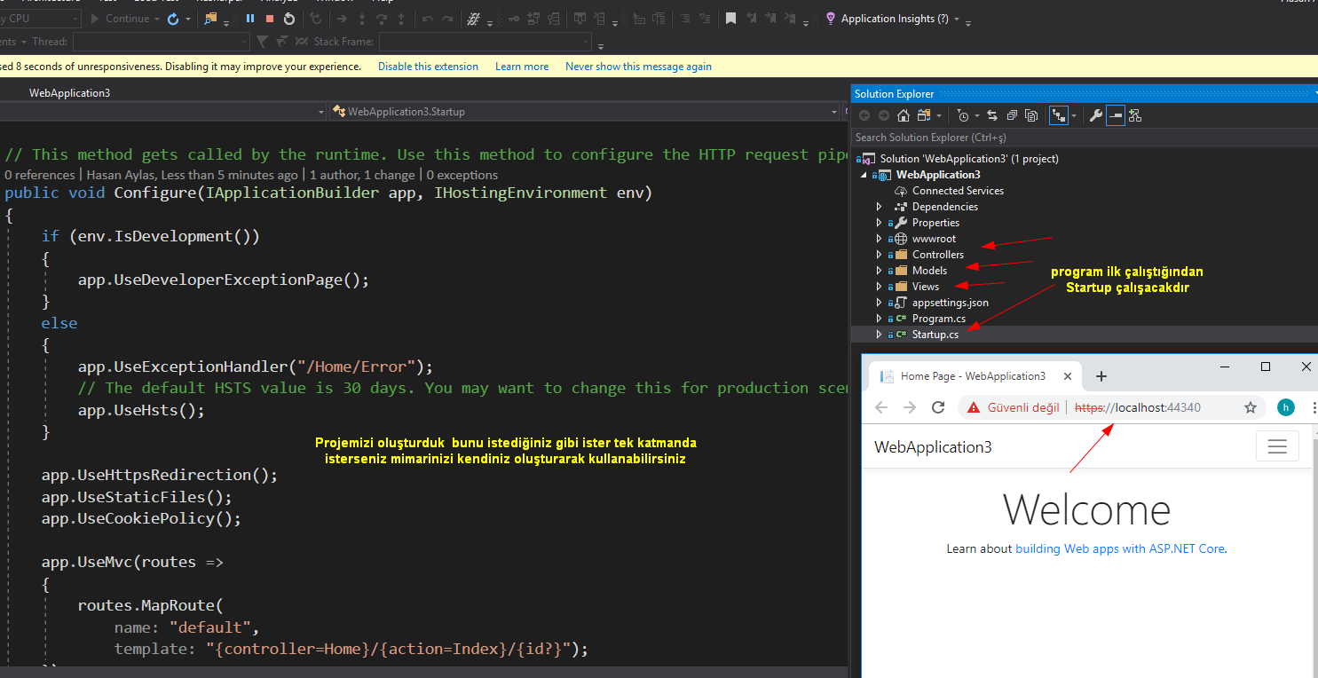The image size is (1318, 678).
Task: Select Solution 'WebApplication3' node
Action: (x=969, y=159)
